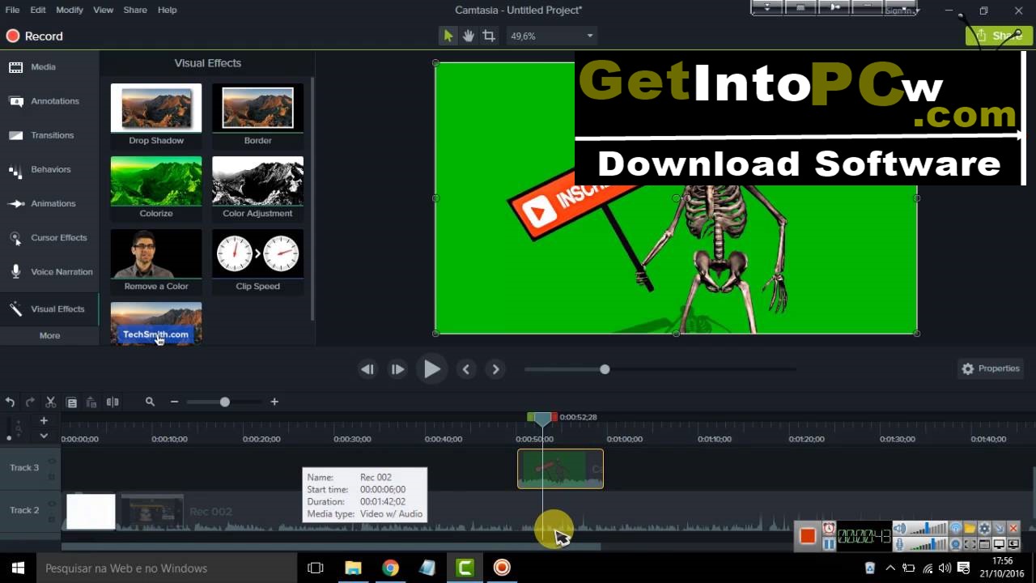Toggle the recorder webcam capture
The width and height of the screenshot is (1036, 583).
point(955,544)
